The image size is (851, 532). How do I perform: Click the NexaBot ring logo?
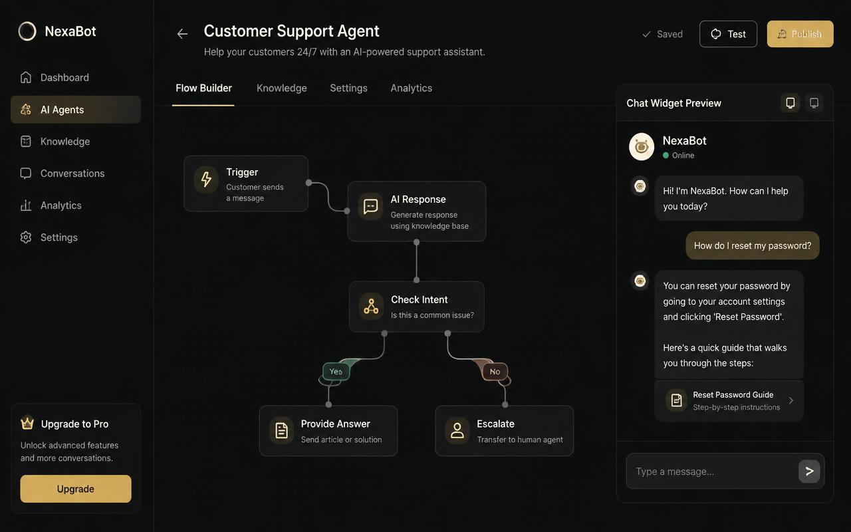[x=27, y=31]
